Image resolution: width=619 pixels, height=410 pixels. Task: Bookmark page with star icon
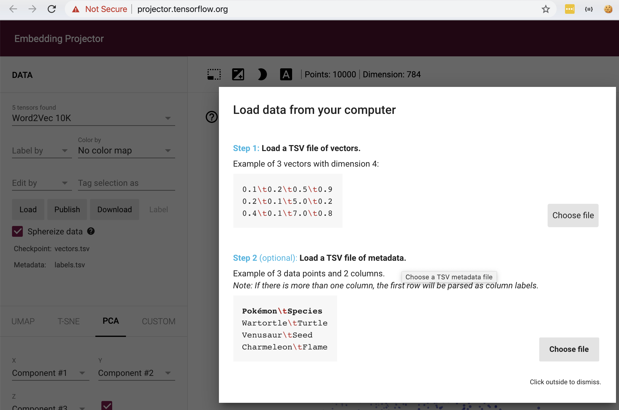tap(546, 9)
